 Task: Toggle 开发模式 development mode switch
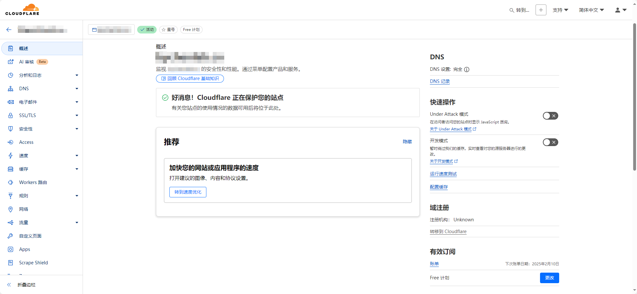click(x=551, y=142)
